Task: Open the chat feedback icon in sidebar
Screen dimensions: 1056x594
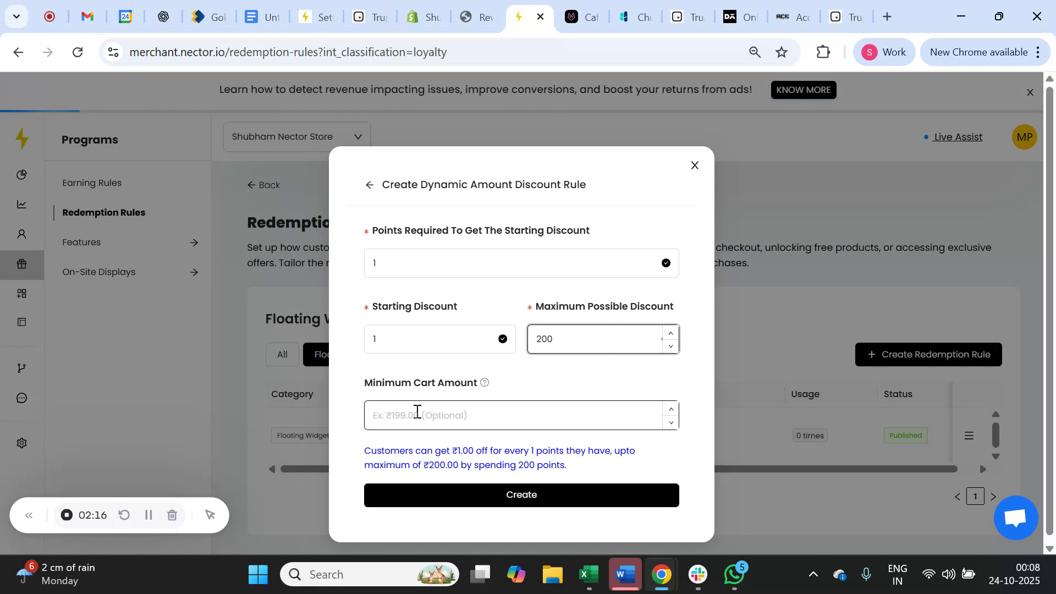Action: [21, 398]
